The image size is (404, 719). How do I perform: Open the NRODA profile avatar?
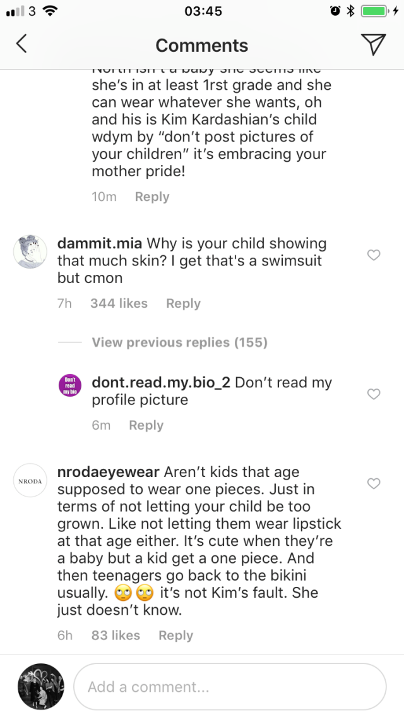pos(30,481)
